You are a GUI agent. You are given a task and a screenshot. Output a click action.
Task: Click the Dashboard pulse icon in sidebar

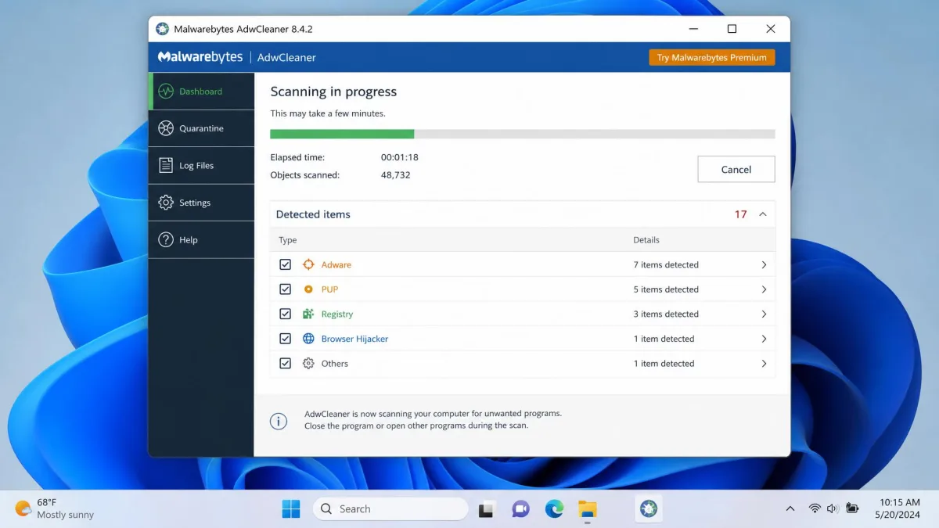point(166,92)
